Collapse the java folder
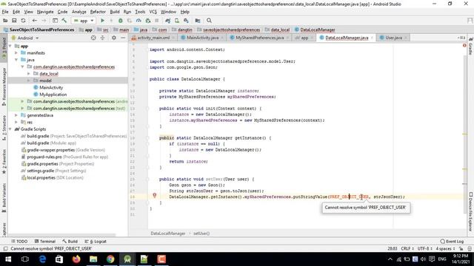The image size is (474, 266). point(16,60)
